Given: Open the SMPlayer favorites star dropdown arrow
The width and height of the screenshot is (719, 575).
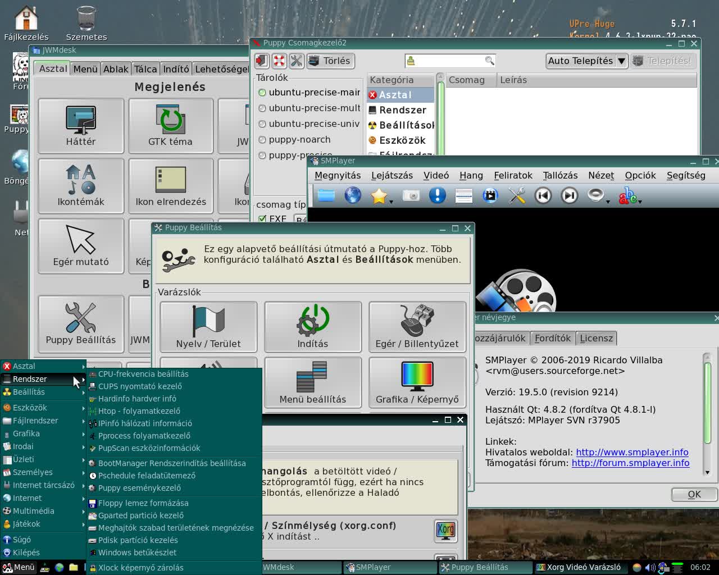Looking at the screenshot, I should coord(391,201).
